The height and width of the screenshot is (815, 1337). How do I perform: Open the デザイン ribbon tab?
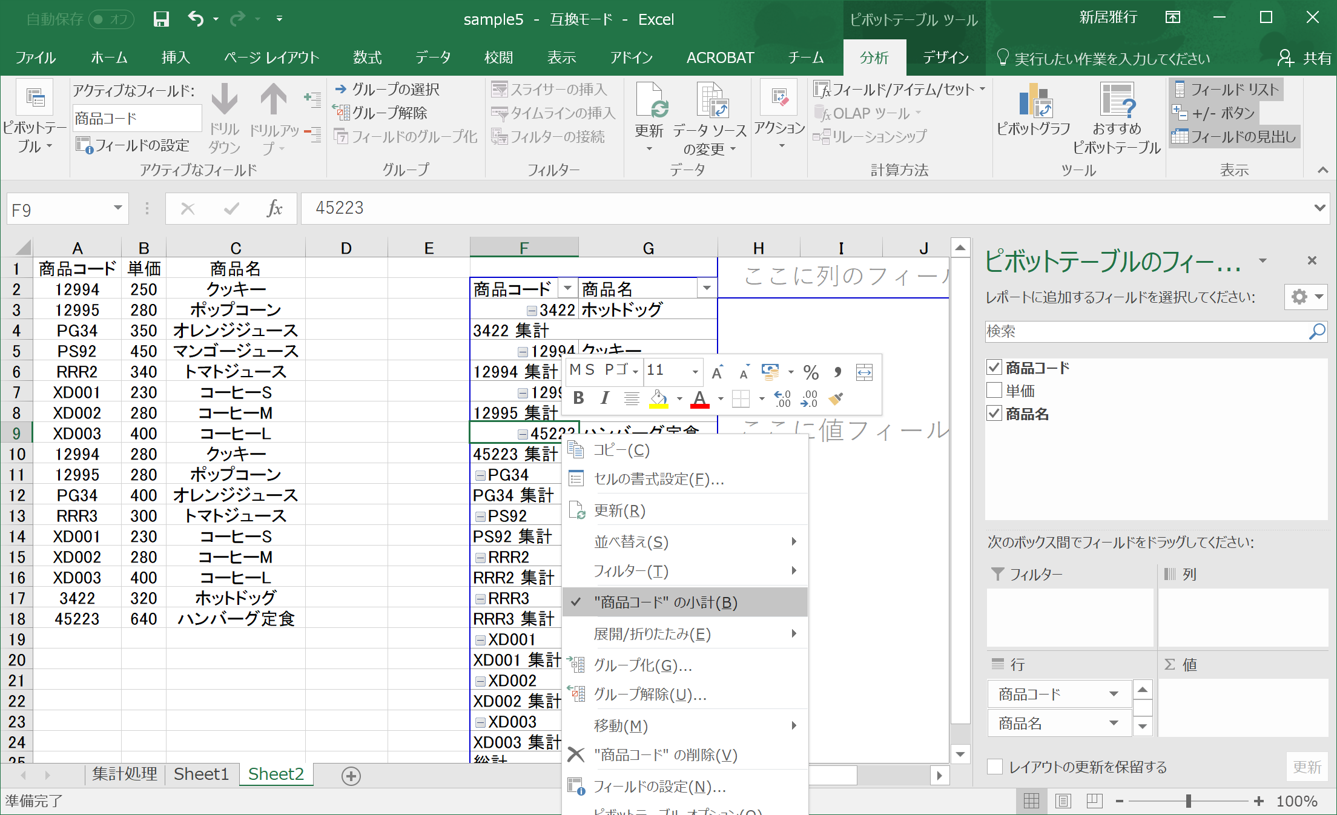tap(945, 58)
